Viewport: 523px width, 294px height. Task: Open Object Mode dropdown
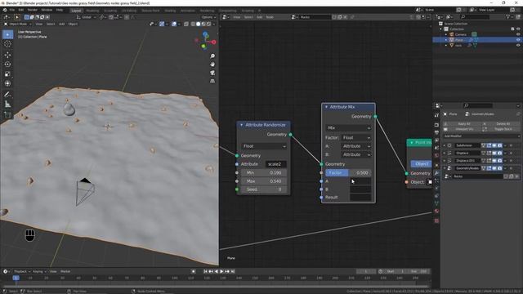pyautogui.click(x=18, y=24)
